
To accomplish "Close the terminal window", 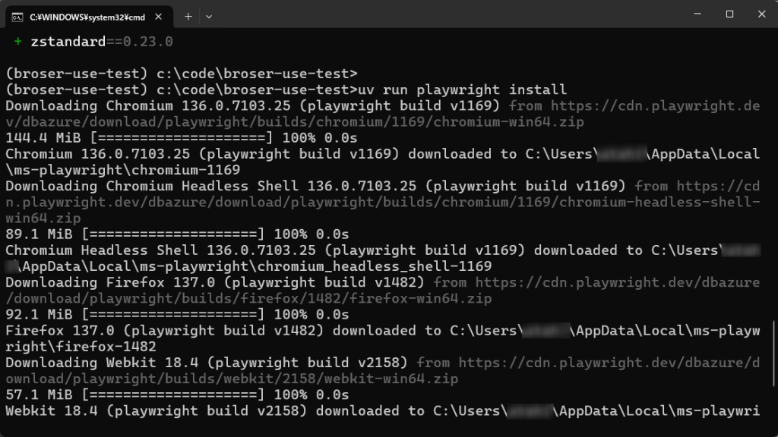I will click(x=761, y=14).
